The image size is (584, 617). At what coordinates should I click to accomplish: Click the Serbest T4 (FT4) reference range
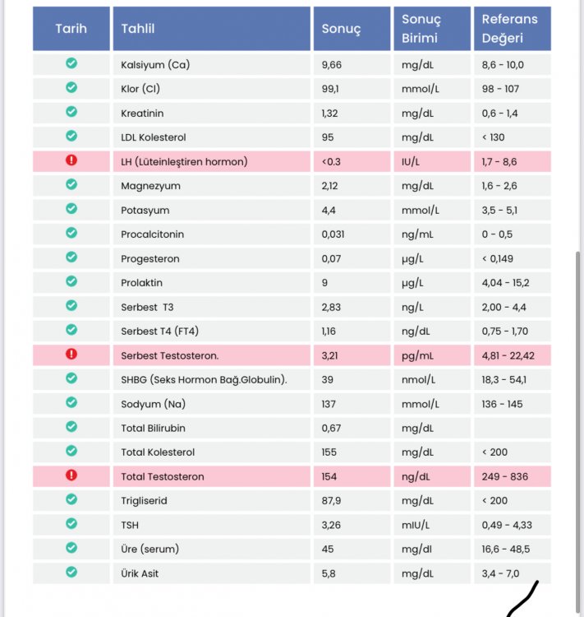point(505,332)
